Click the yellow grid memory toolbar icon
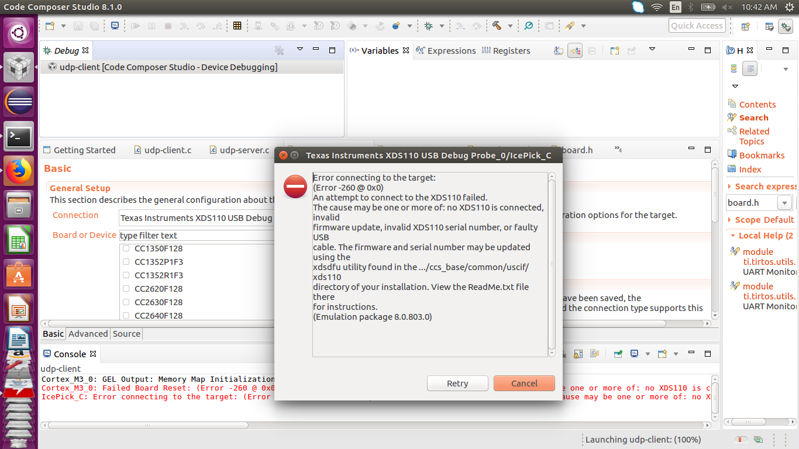Viewport: 799px width, 449px height. [x=237, y=26]
